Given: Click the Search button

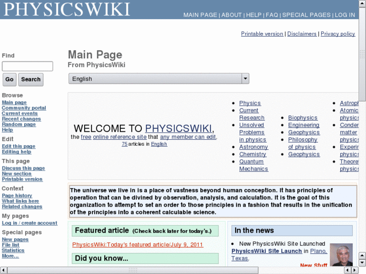Looking at the screenshot, I should (31, 79).
